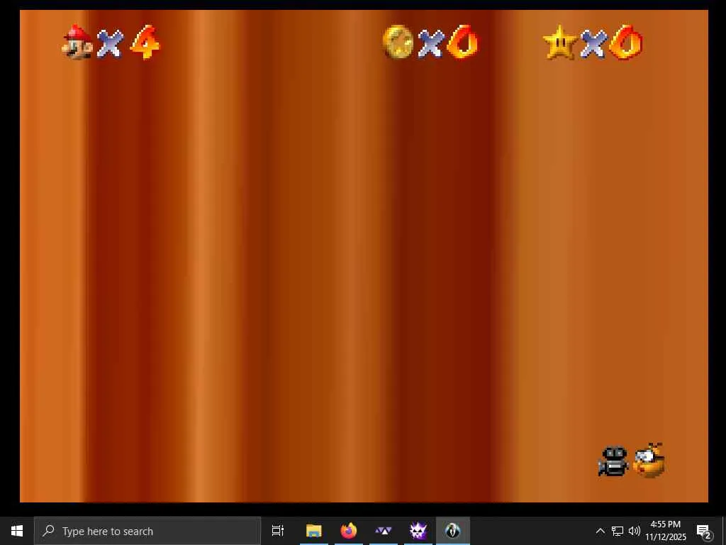
Task: Open network status tray icon
Action: (x=618, y=531)
